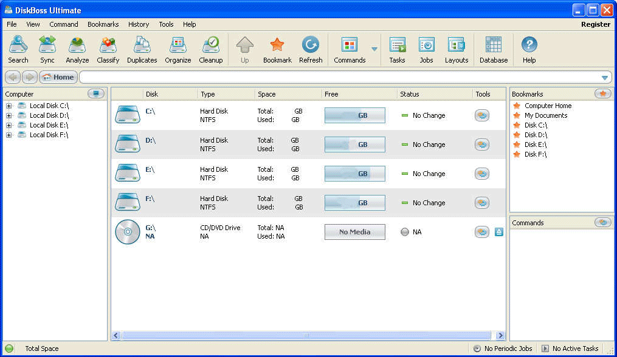
Task: Open the Help menu
Action: [189, 24]
